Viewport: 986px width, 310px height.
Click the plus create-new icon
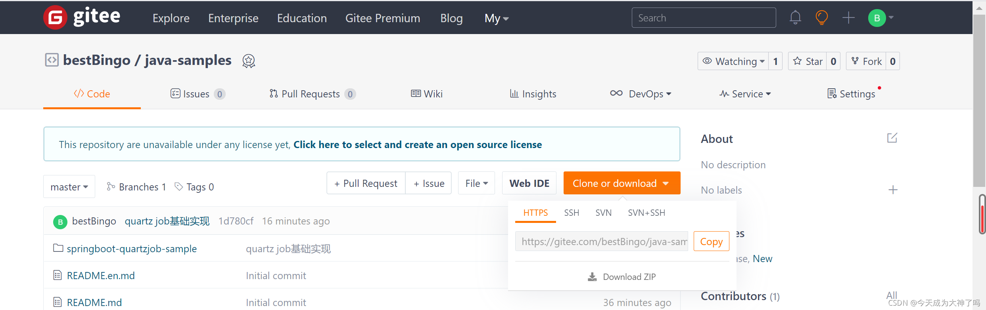coord(848,17)
